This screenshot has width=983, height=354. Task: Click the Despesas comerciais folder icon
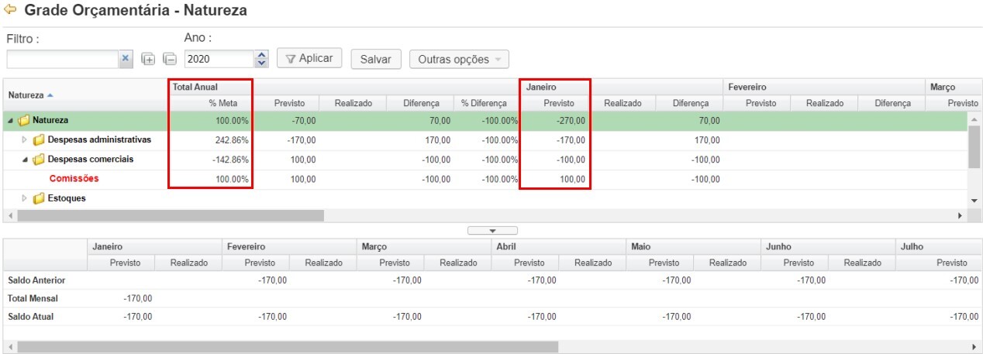(38, 160)
